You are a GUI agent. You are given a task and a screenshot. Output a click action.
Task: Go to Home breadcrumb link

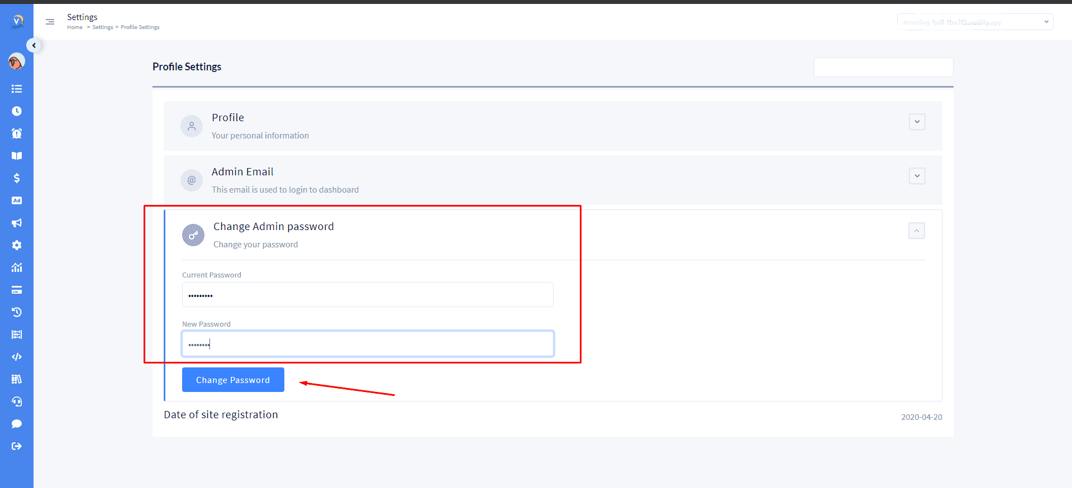[x=75, y=27]
